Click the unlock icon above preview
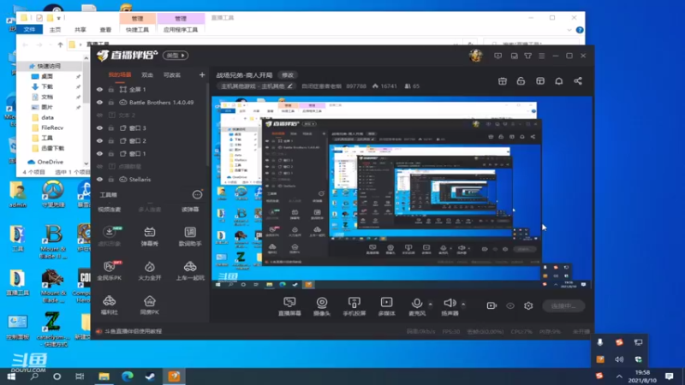This screenshot has width=685, height=385. [x=521, y=81]
